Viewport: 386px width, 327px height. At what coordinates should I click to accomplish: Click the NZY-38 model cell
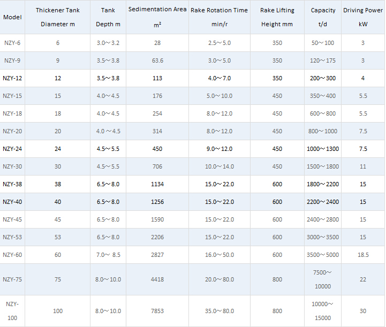[x=12, y=184]
